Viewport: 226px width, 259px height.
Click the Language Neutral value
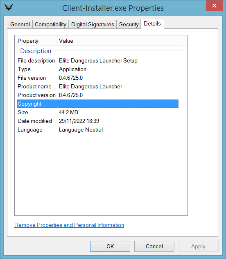click(x=81, y=129)
